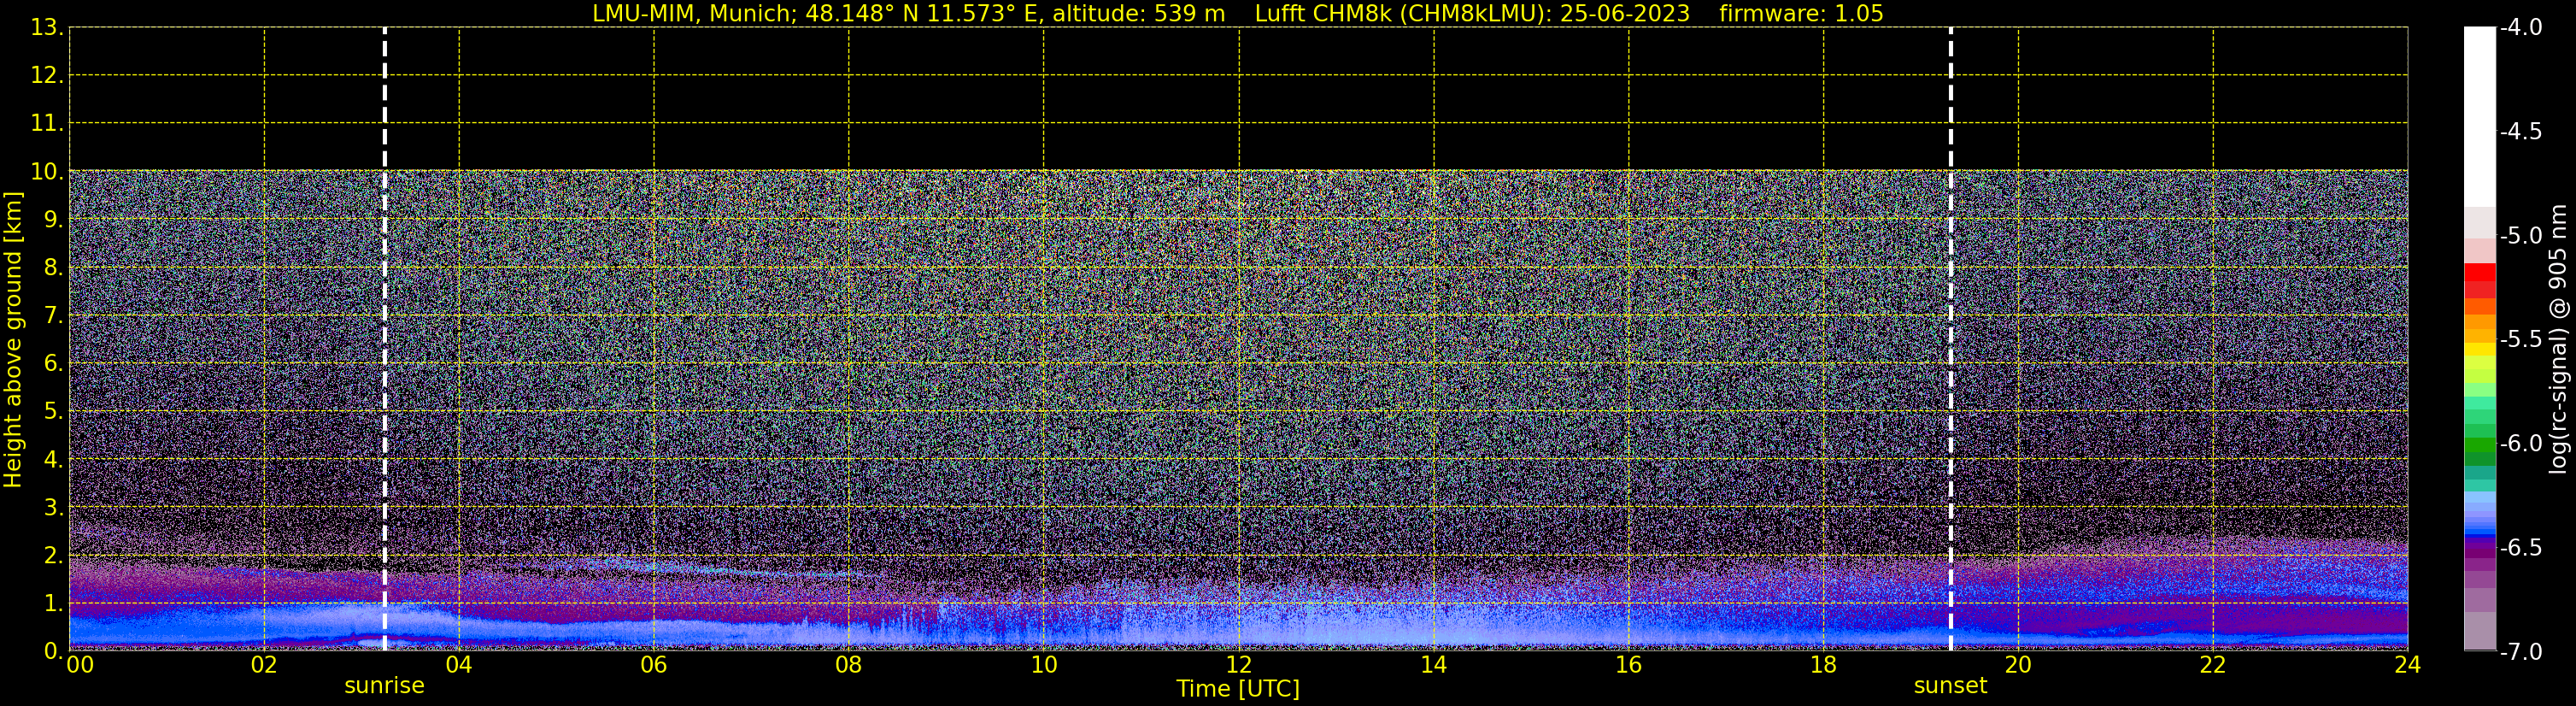Click the time axis tick label 16
The width and height of the screenshot is (2576, 706).
pyautogui.click(x=1628, y=665)
